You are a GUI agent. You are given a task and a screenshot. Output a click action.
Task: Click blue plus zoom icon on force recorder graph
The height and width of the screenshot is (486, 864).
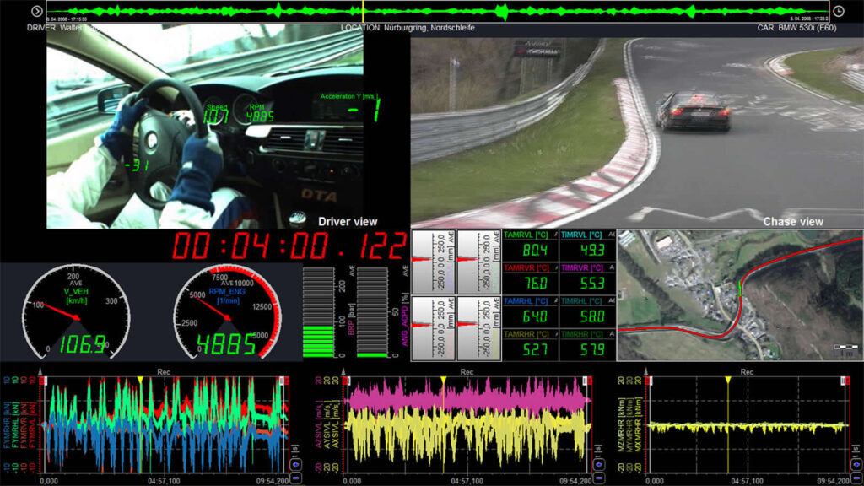coord(295,464)
